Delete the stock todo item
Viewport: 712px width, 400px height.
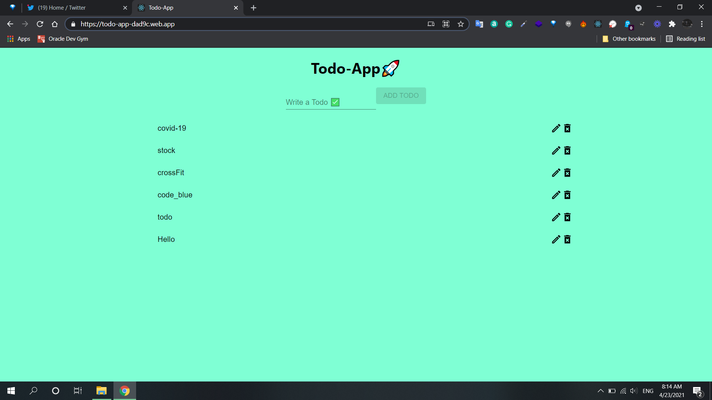567,150
